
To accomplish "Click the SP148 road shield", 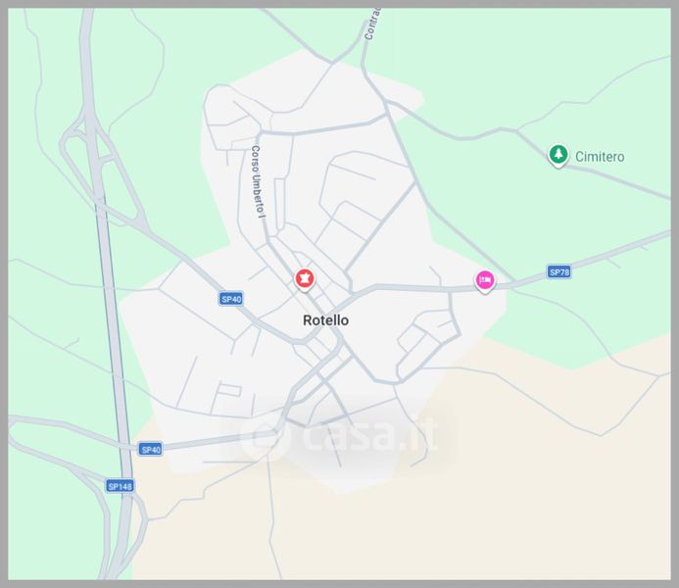I will tap(120, 486).
